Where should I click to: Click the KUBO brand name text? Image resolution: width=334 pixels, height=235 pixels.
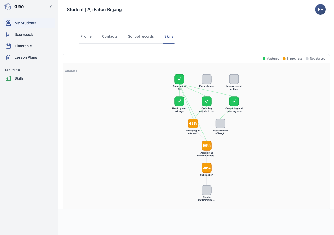19,7
